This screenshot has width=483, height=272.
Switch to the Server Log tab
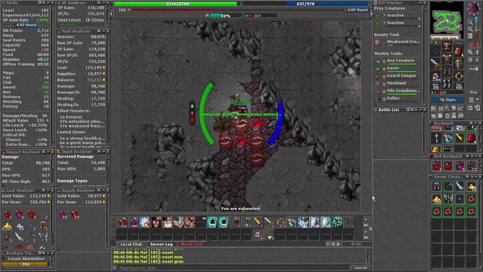tap(161, 244)
